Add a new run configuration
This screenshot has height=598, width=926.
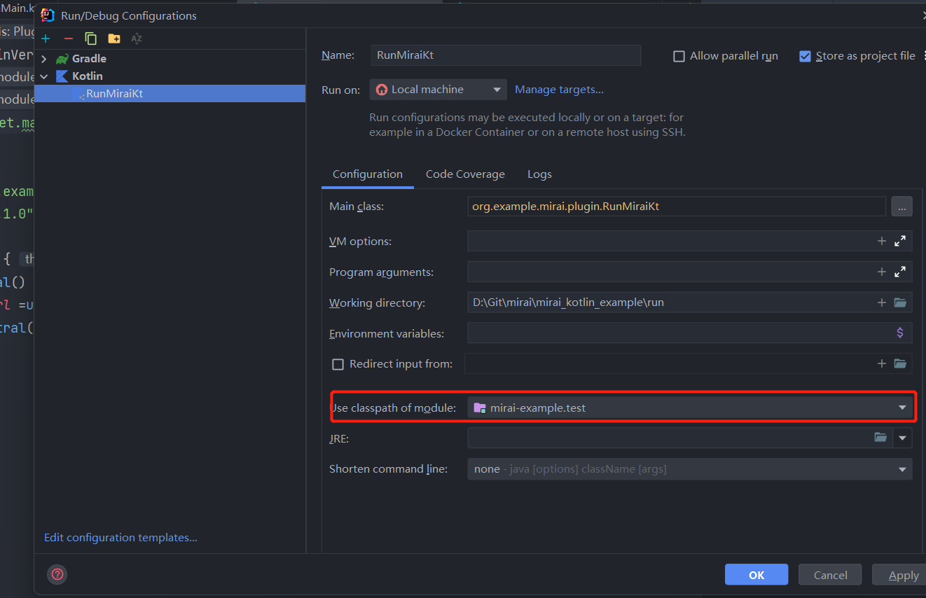tap(46, 39)
